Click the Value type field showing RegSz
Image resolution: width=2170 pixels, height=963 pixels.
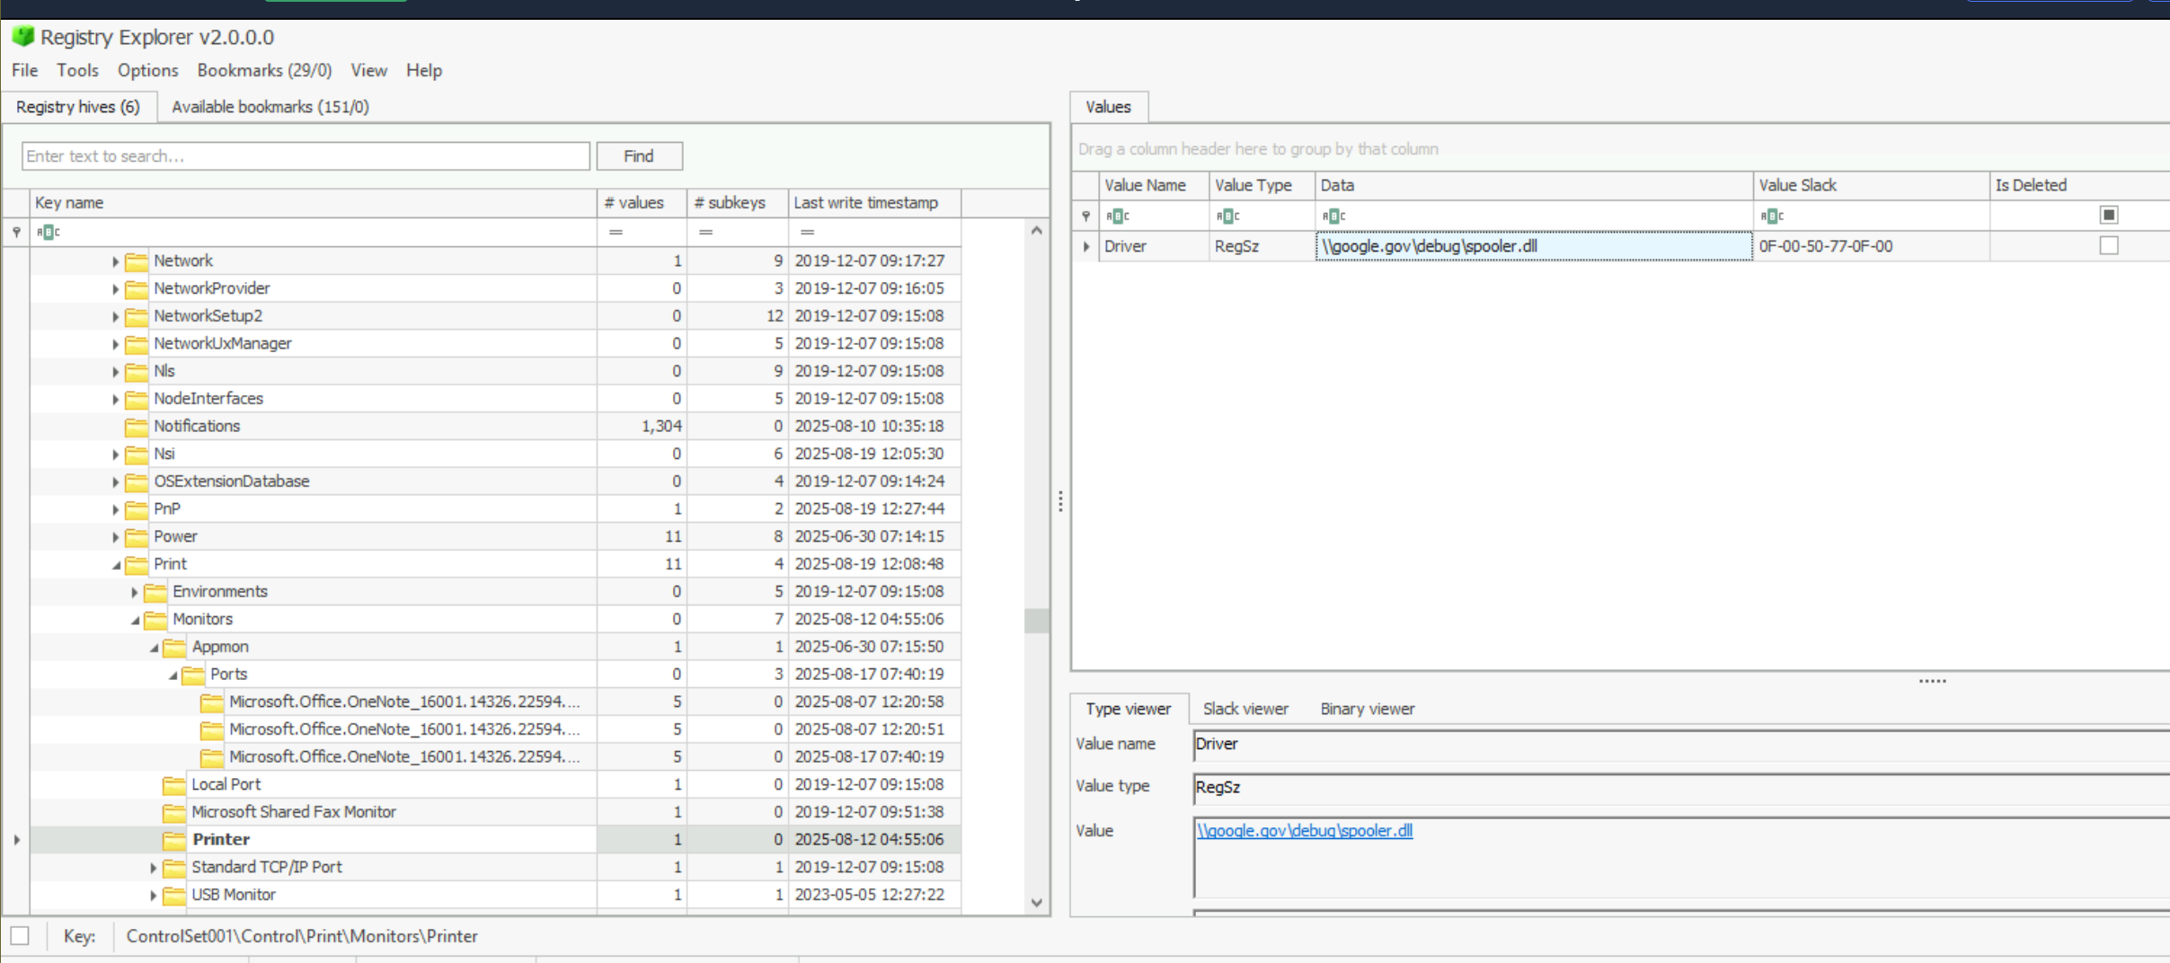(1680, 788)
